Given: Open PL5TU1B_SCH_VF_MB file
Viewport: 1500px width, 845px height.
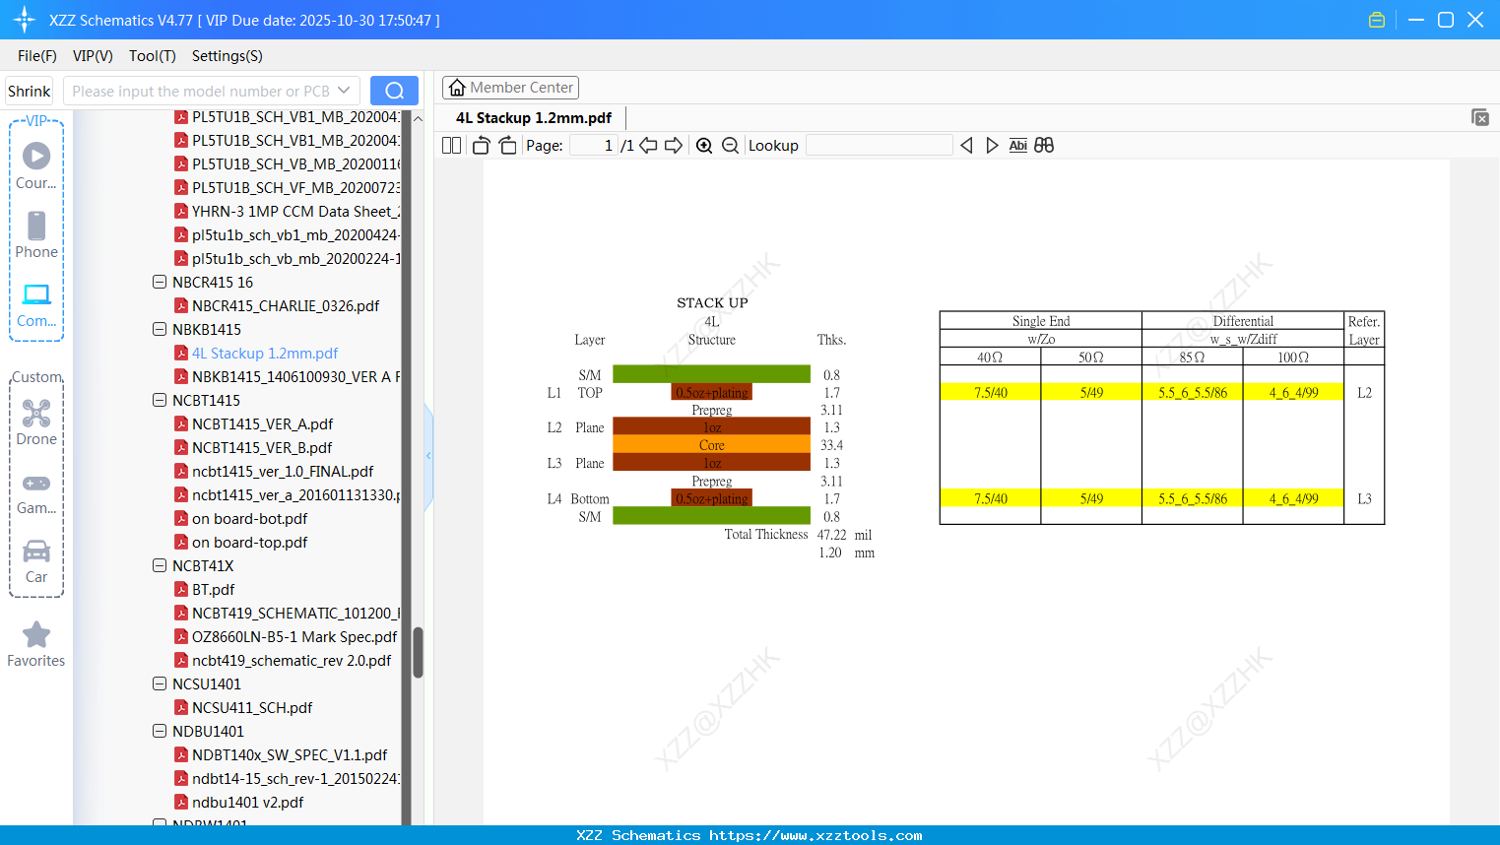Looking at the screenshot, I should (x=296, y=188).
